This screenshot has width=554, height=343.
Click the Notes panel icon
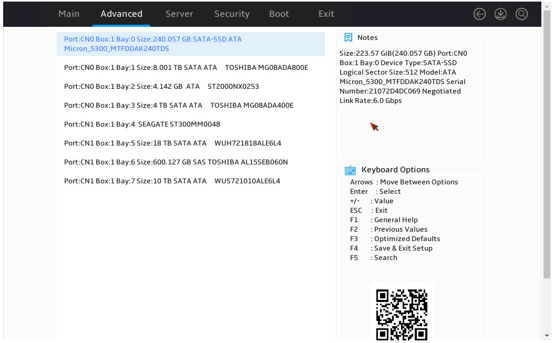348,37
